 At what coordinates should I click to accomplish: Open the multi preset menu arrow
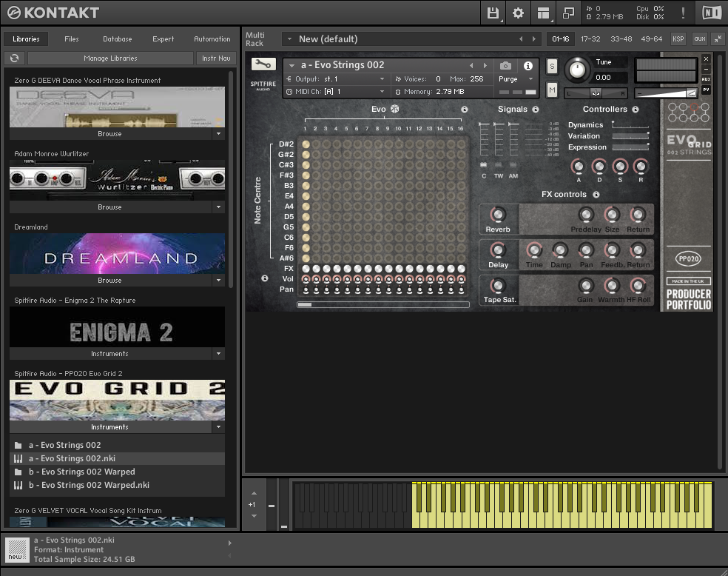point(289,39)
